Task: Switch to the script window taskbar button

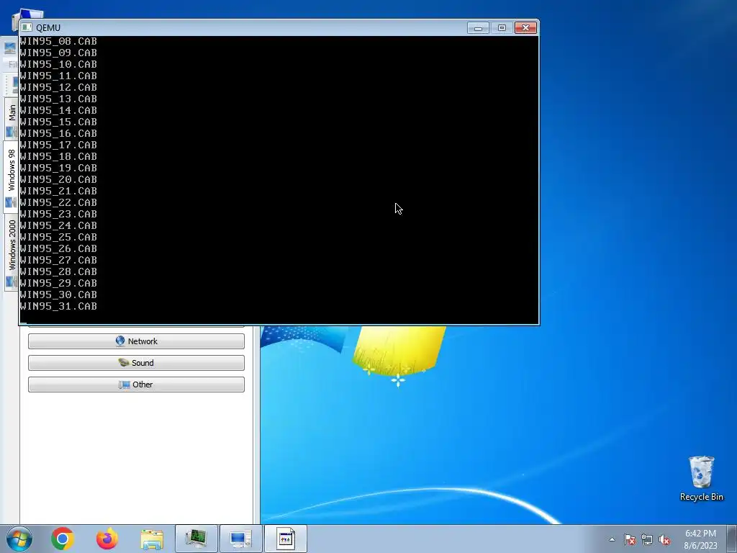Action: tap(285, 539)
